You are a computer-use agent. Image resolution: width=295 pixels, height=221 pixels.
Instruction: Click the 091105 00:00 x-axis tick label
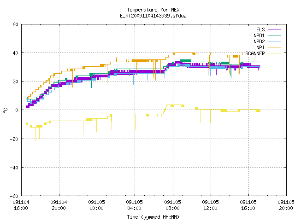96,205
